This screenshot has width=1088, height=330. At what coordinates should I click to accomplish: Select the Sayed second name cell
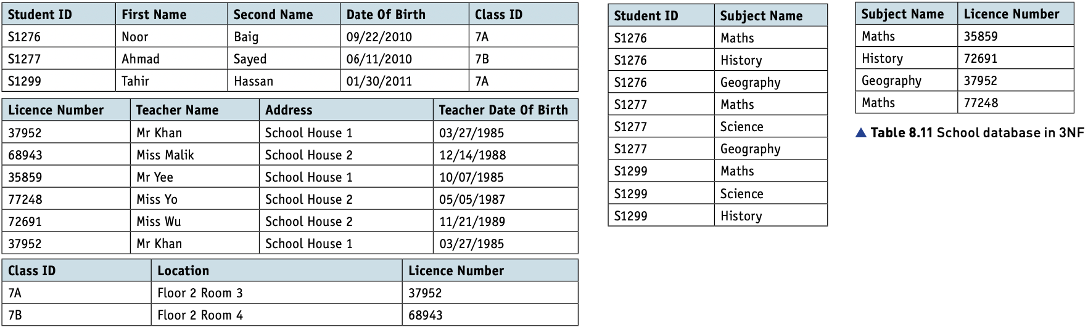(x=284, y=58)
